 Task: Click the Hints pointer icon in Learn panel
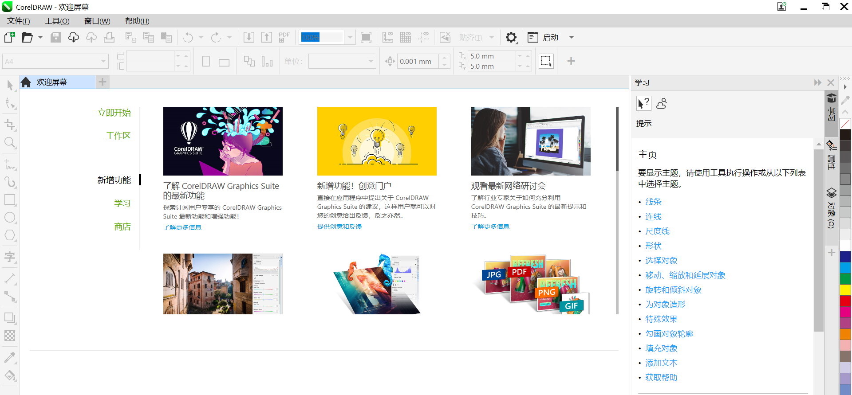point(643,103)
